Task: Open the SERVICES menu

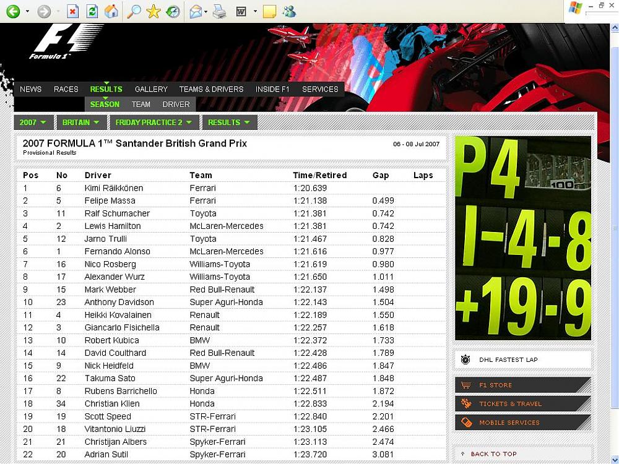Action: [320, 89]
